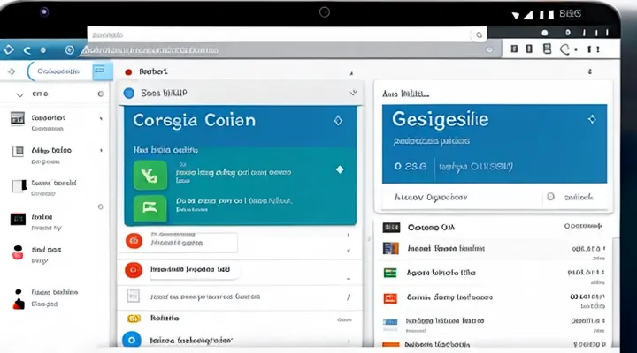637x353 pixels.
Task: Toggle the red circle on second list row
Action: tap(134, 268)
